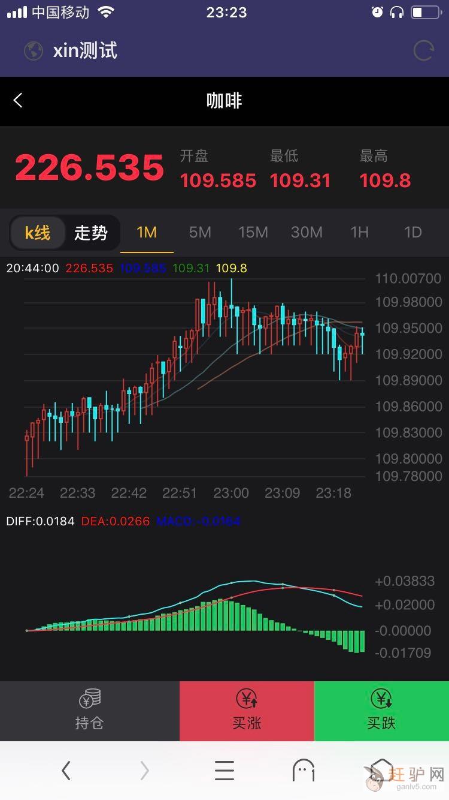
Task: Select the 5M timeframe tab
Action: coord(200,233)
